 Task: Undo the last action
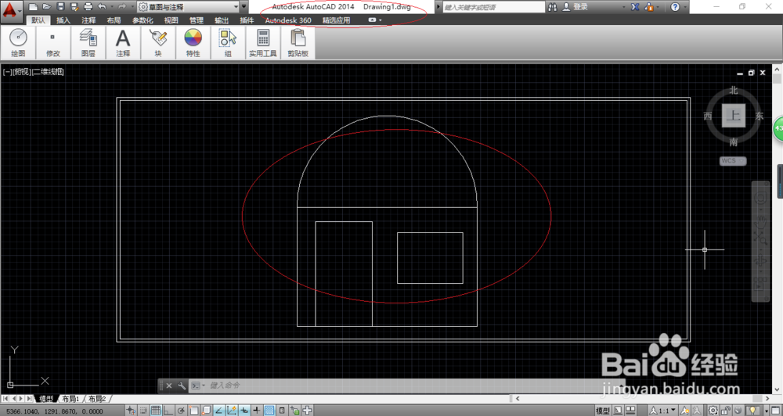(x=102, y=7)
